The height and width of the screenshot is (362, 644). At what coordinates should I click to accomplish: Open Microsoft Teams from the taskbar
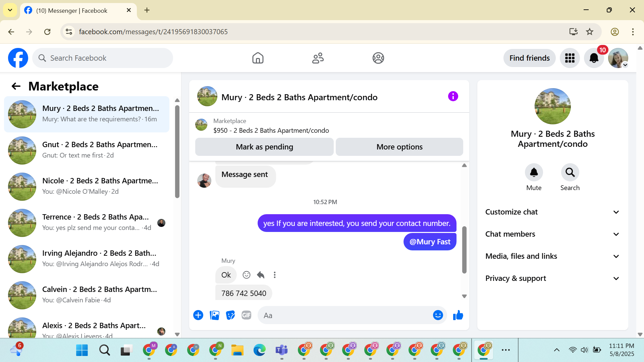tap(281, 350)
